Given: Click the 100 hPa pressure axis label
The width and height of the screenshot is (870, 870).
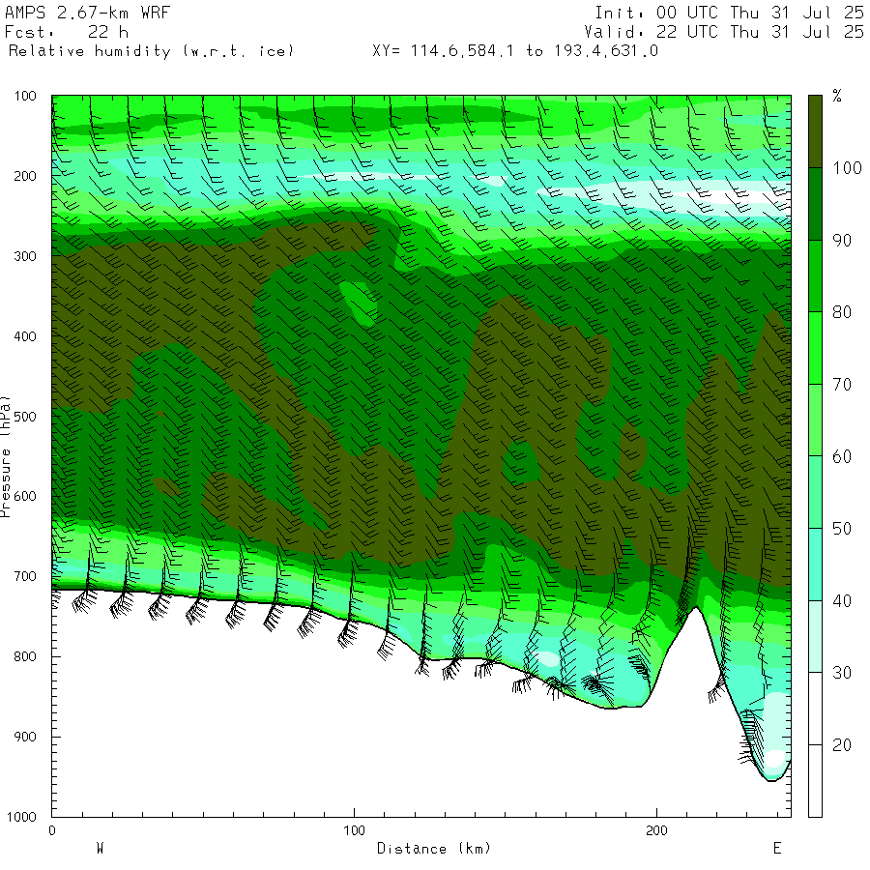Looking at the screenshot, I should [x=25, y=96].
